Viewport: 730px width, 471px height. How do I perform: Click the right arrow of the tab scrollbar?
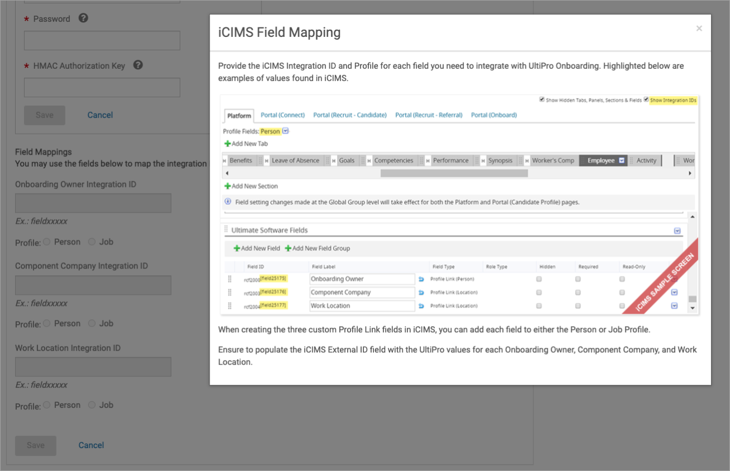click(690, 173)
